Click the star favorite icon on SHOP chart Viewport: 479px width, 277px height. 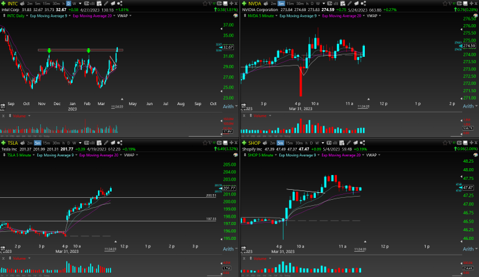(x=445, y=143)
